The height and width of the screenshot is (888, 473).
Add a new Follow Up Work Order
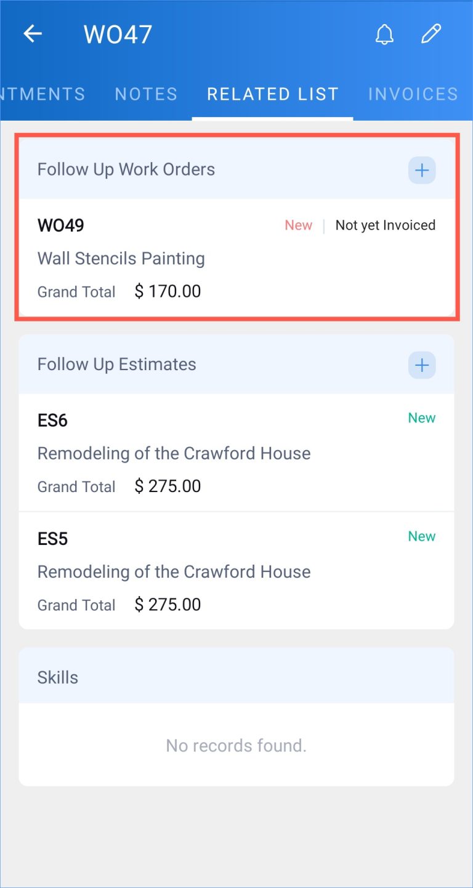pyautogui.click(x=422, y=170)
